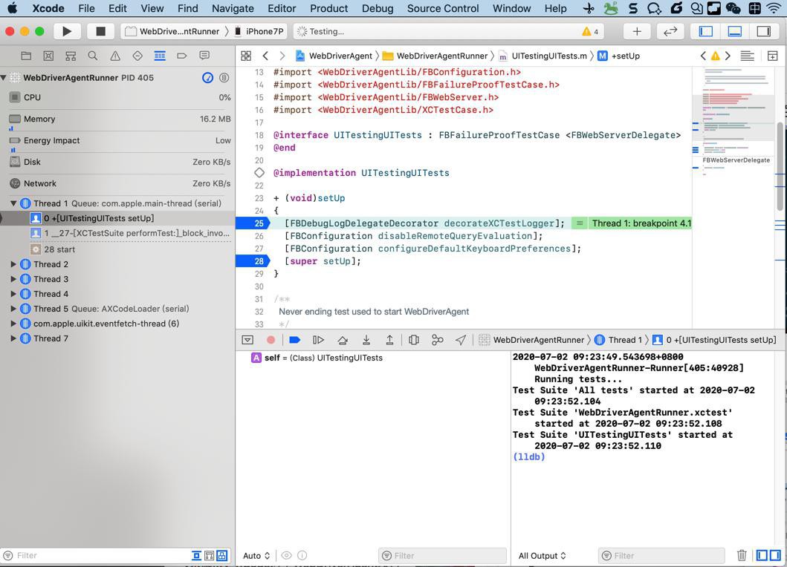Open the Editor menu
The height and width of the screenshot is (567, 787).
(282, 8)
